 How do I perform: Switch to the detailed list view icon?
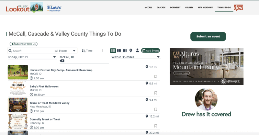point(113,51)
